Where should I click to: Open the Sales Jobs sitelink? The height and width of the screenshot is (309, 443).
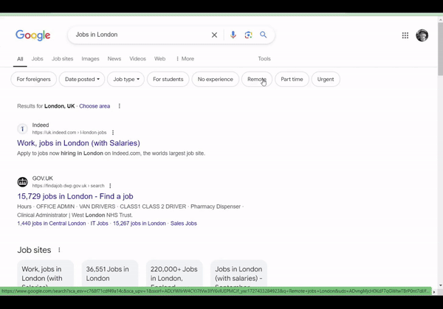pyautogui.click(x=184, y=223)
